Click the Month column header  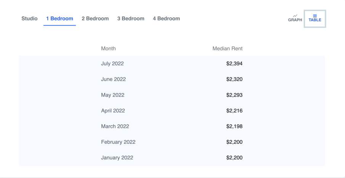coord(108,49)
